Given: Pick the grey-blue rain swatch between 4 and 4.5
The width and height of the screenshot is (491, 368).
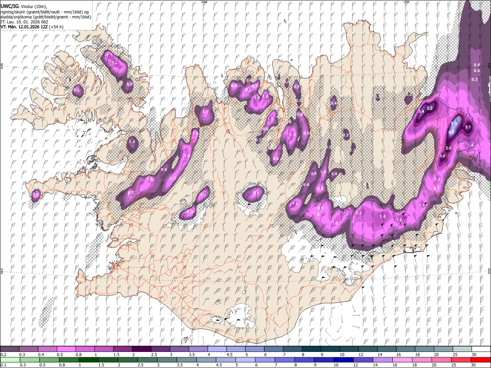Looking at the screenshot, I should point(206,360).
